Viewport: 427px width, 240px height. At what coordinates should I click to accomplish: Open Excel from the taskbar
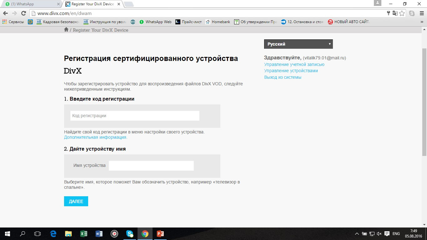tap(83, 233)
